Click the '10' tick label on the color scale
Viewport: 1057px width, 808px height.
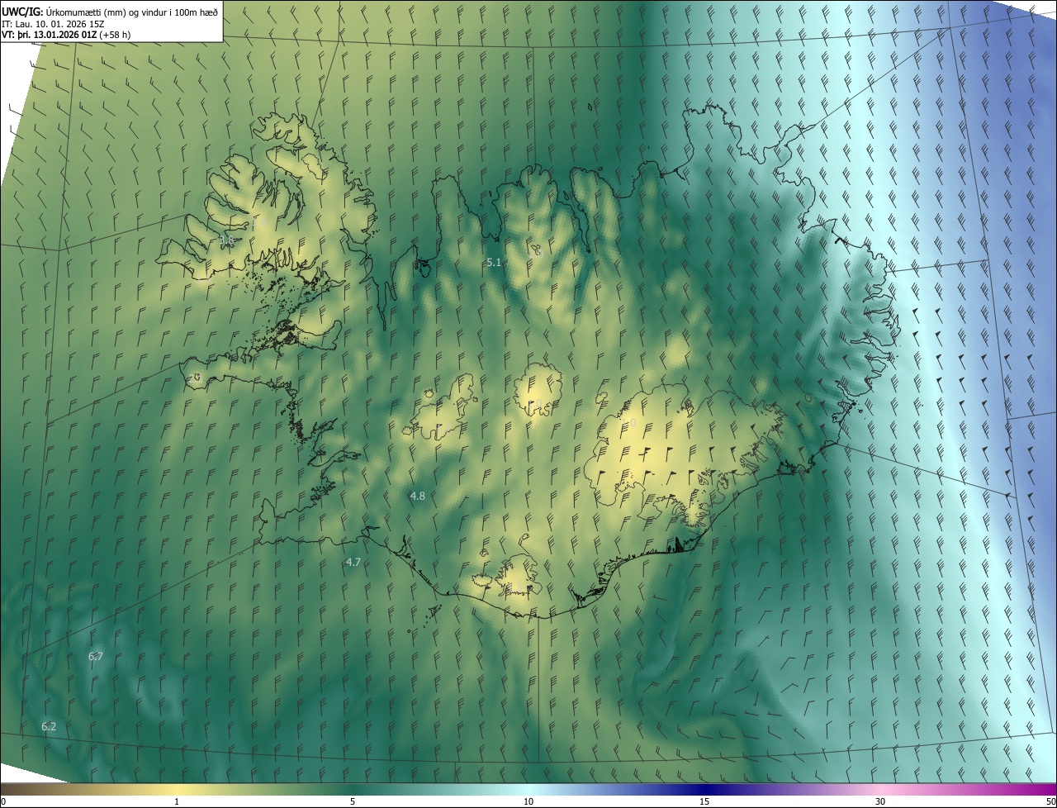pos(528,801)
